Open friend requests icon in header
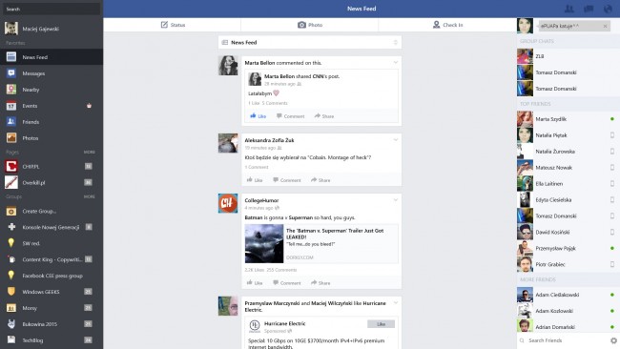 click(569, 9)
